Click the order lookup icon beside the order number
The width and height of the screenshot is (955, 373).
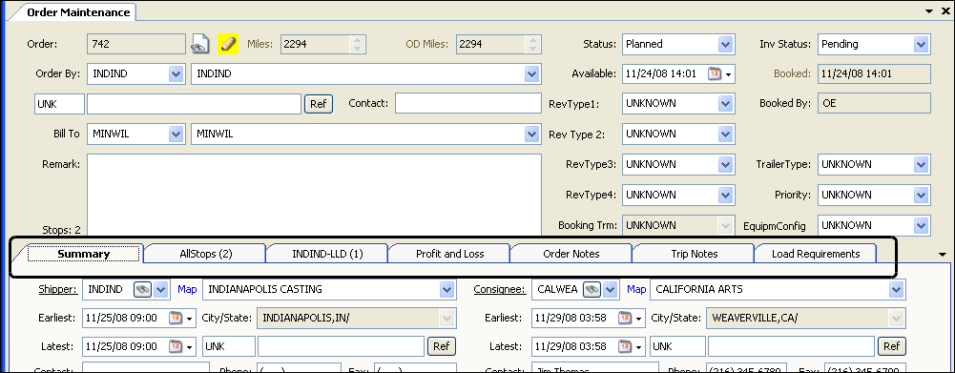point(200,44)
